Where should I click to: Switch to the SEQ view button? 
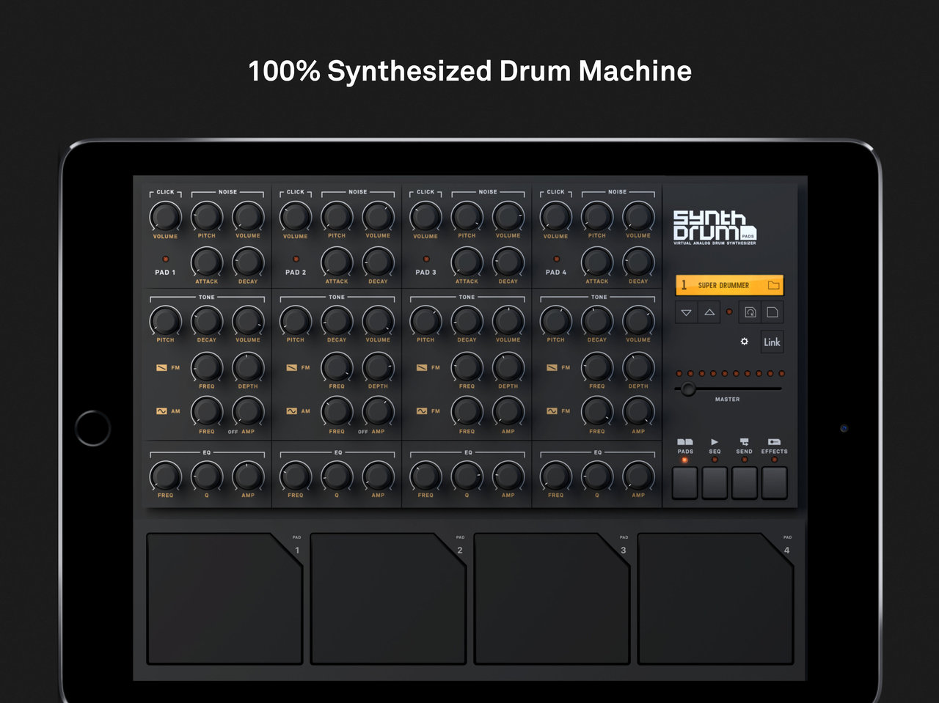coord(715,483)
